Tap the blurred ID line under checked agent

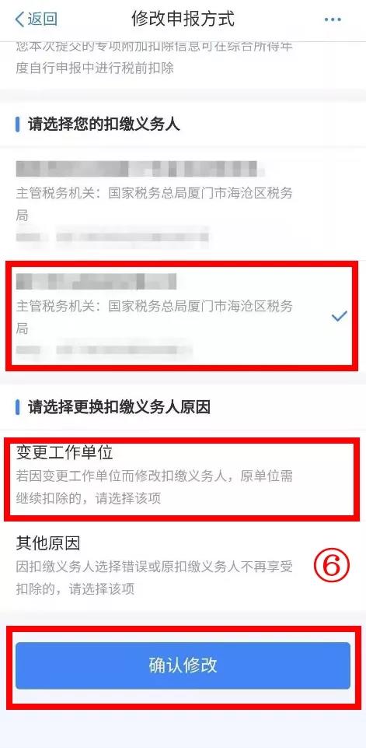(x=104, y=349)
